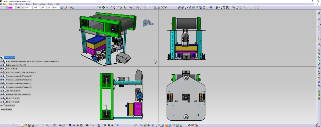Image resolution: width=321 pixels, height=127 pixels.
Task: Click the Print icon in bottom toolbar
Action: point(33,125)
